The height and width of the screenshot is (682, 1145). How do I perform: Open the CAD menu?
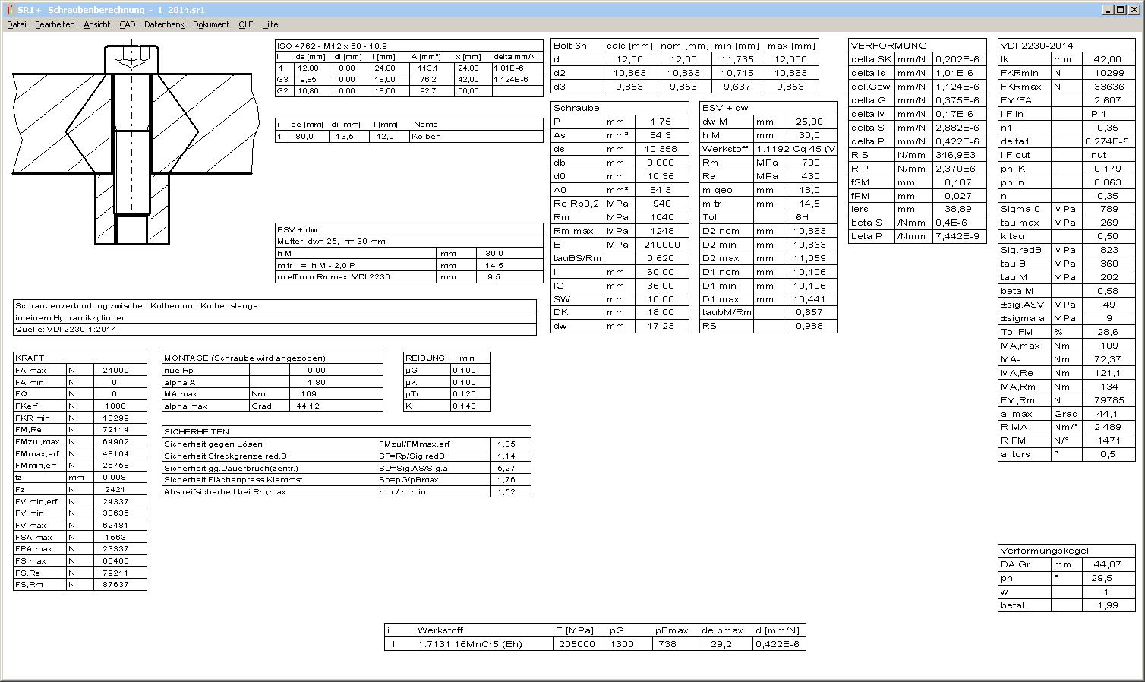click(127, 24)
